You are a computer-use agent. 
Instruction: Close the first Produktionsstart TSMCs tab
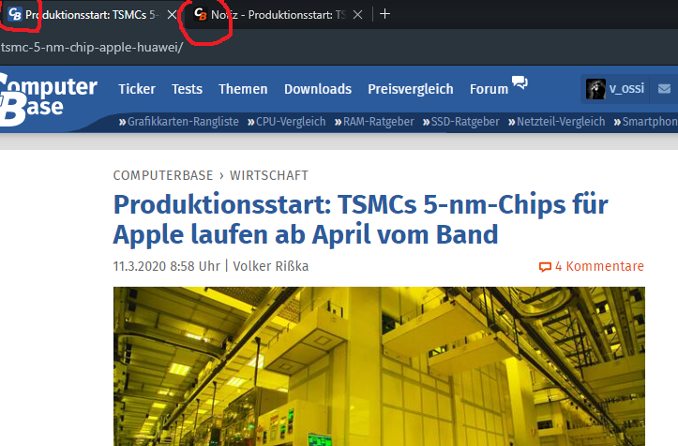tap(172, 15)
